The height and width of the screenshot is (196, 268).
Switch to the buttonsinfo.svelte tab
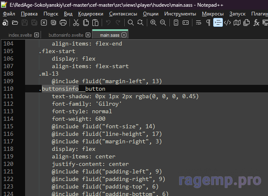click(65, 35)
